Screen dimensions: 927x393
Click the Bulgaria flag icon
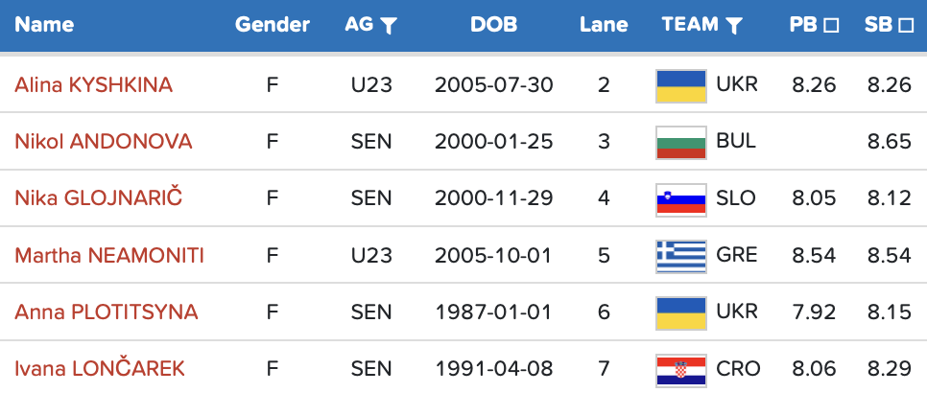[x=681, y=142]
